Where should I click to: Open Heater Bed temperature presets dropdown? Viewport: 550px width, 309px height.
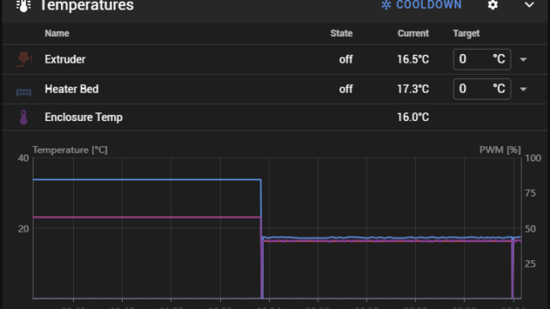coord(523,89)
